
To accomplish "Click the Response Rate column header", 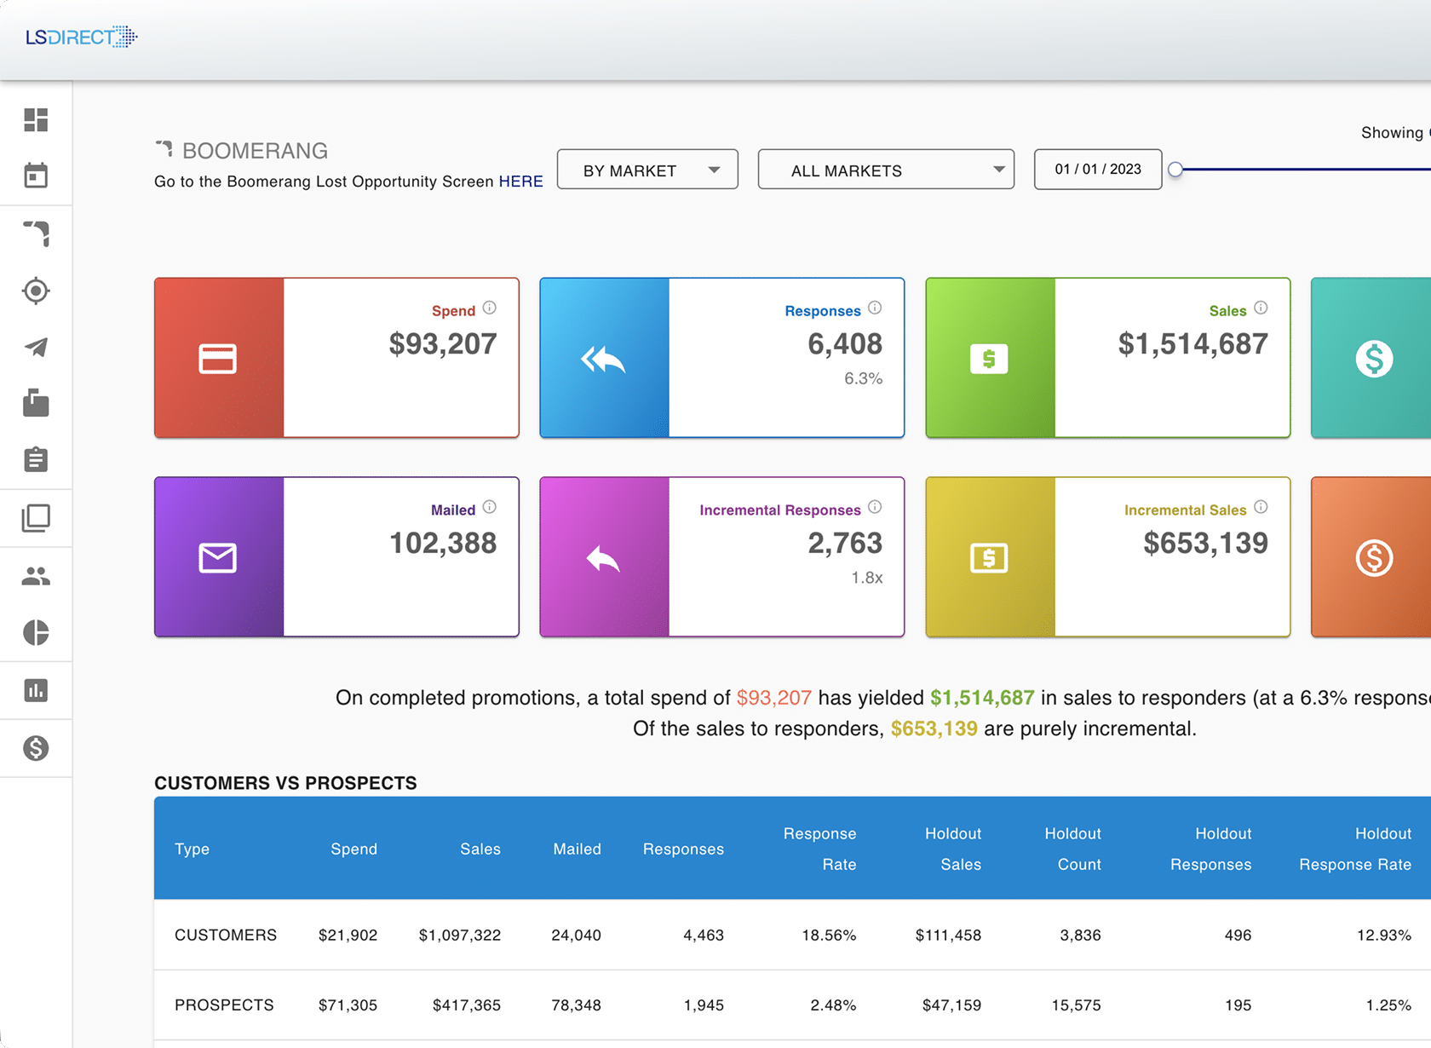I will [x=819, y=849].
